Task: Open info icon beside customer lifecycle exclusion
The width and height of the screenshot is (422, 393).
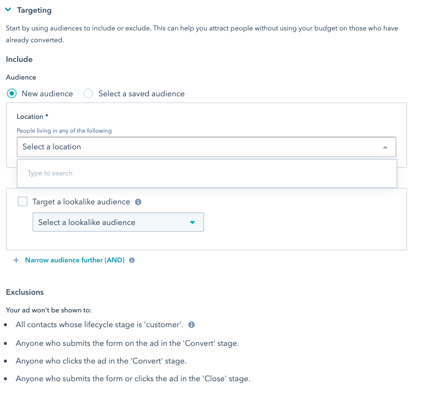Action: 191,325
